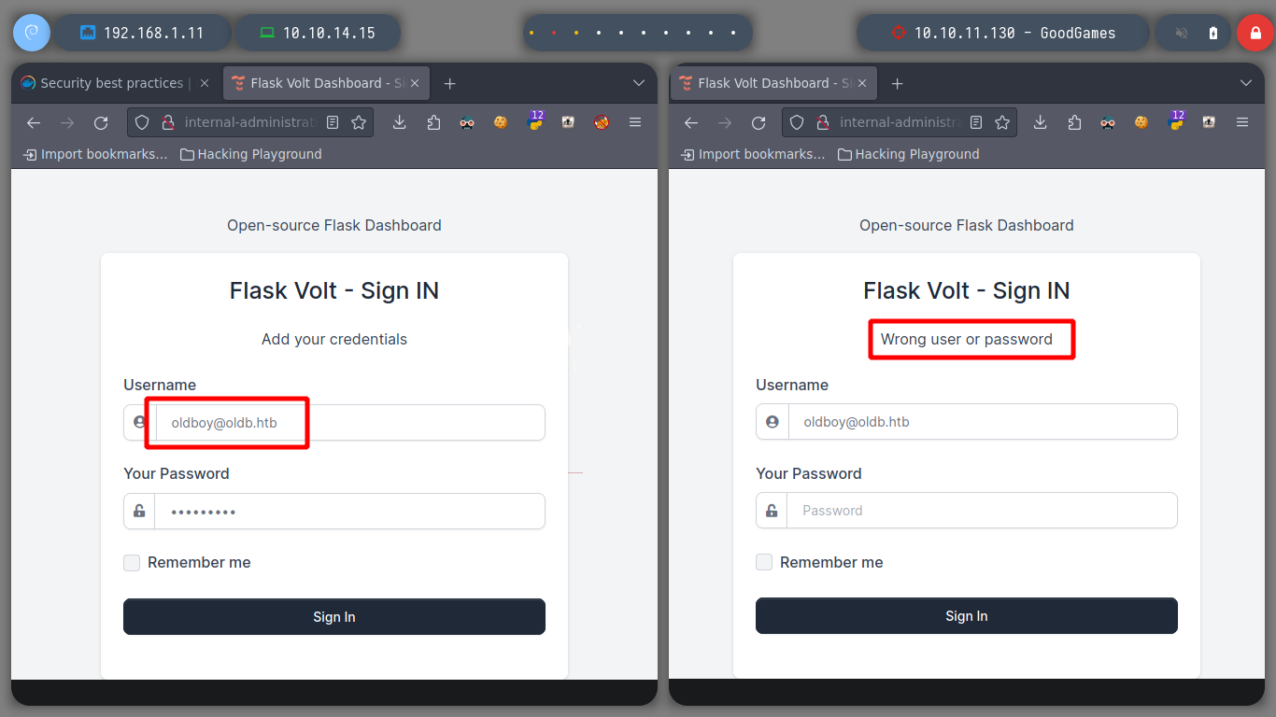1276x717 pixels.
Task: Expand the list all tabs chevron in the left window
Action: 639,83
